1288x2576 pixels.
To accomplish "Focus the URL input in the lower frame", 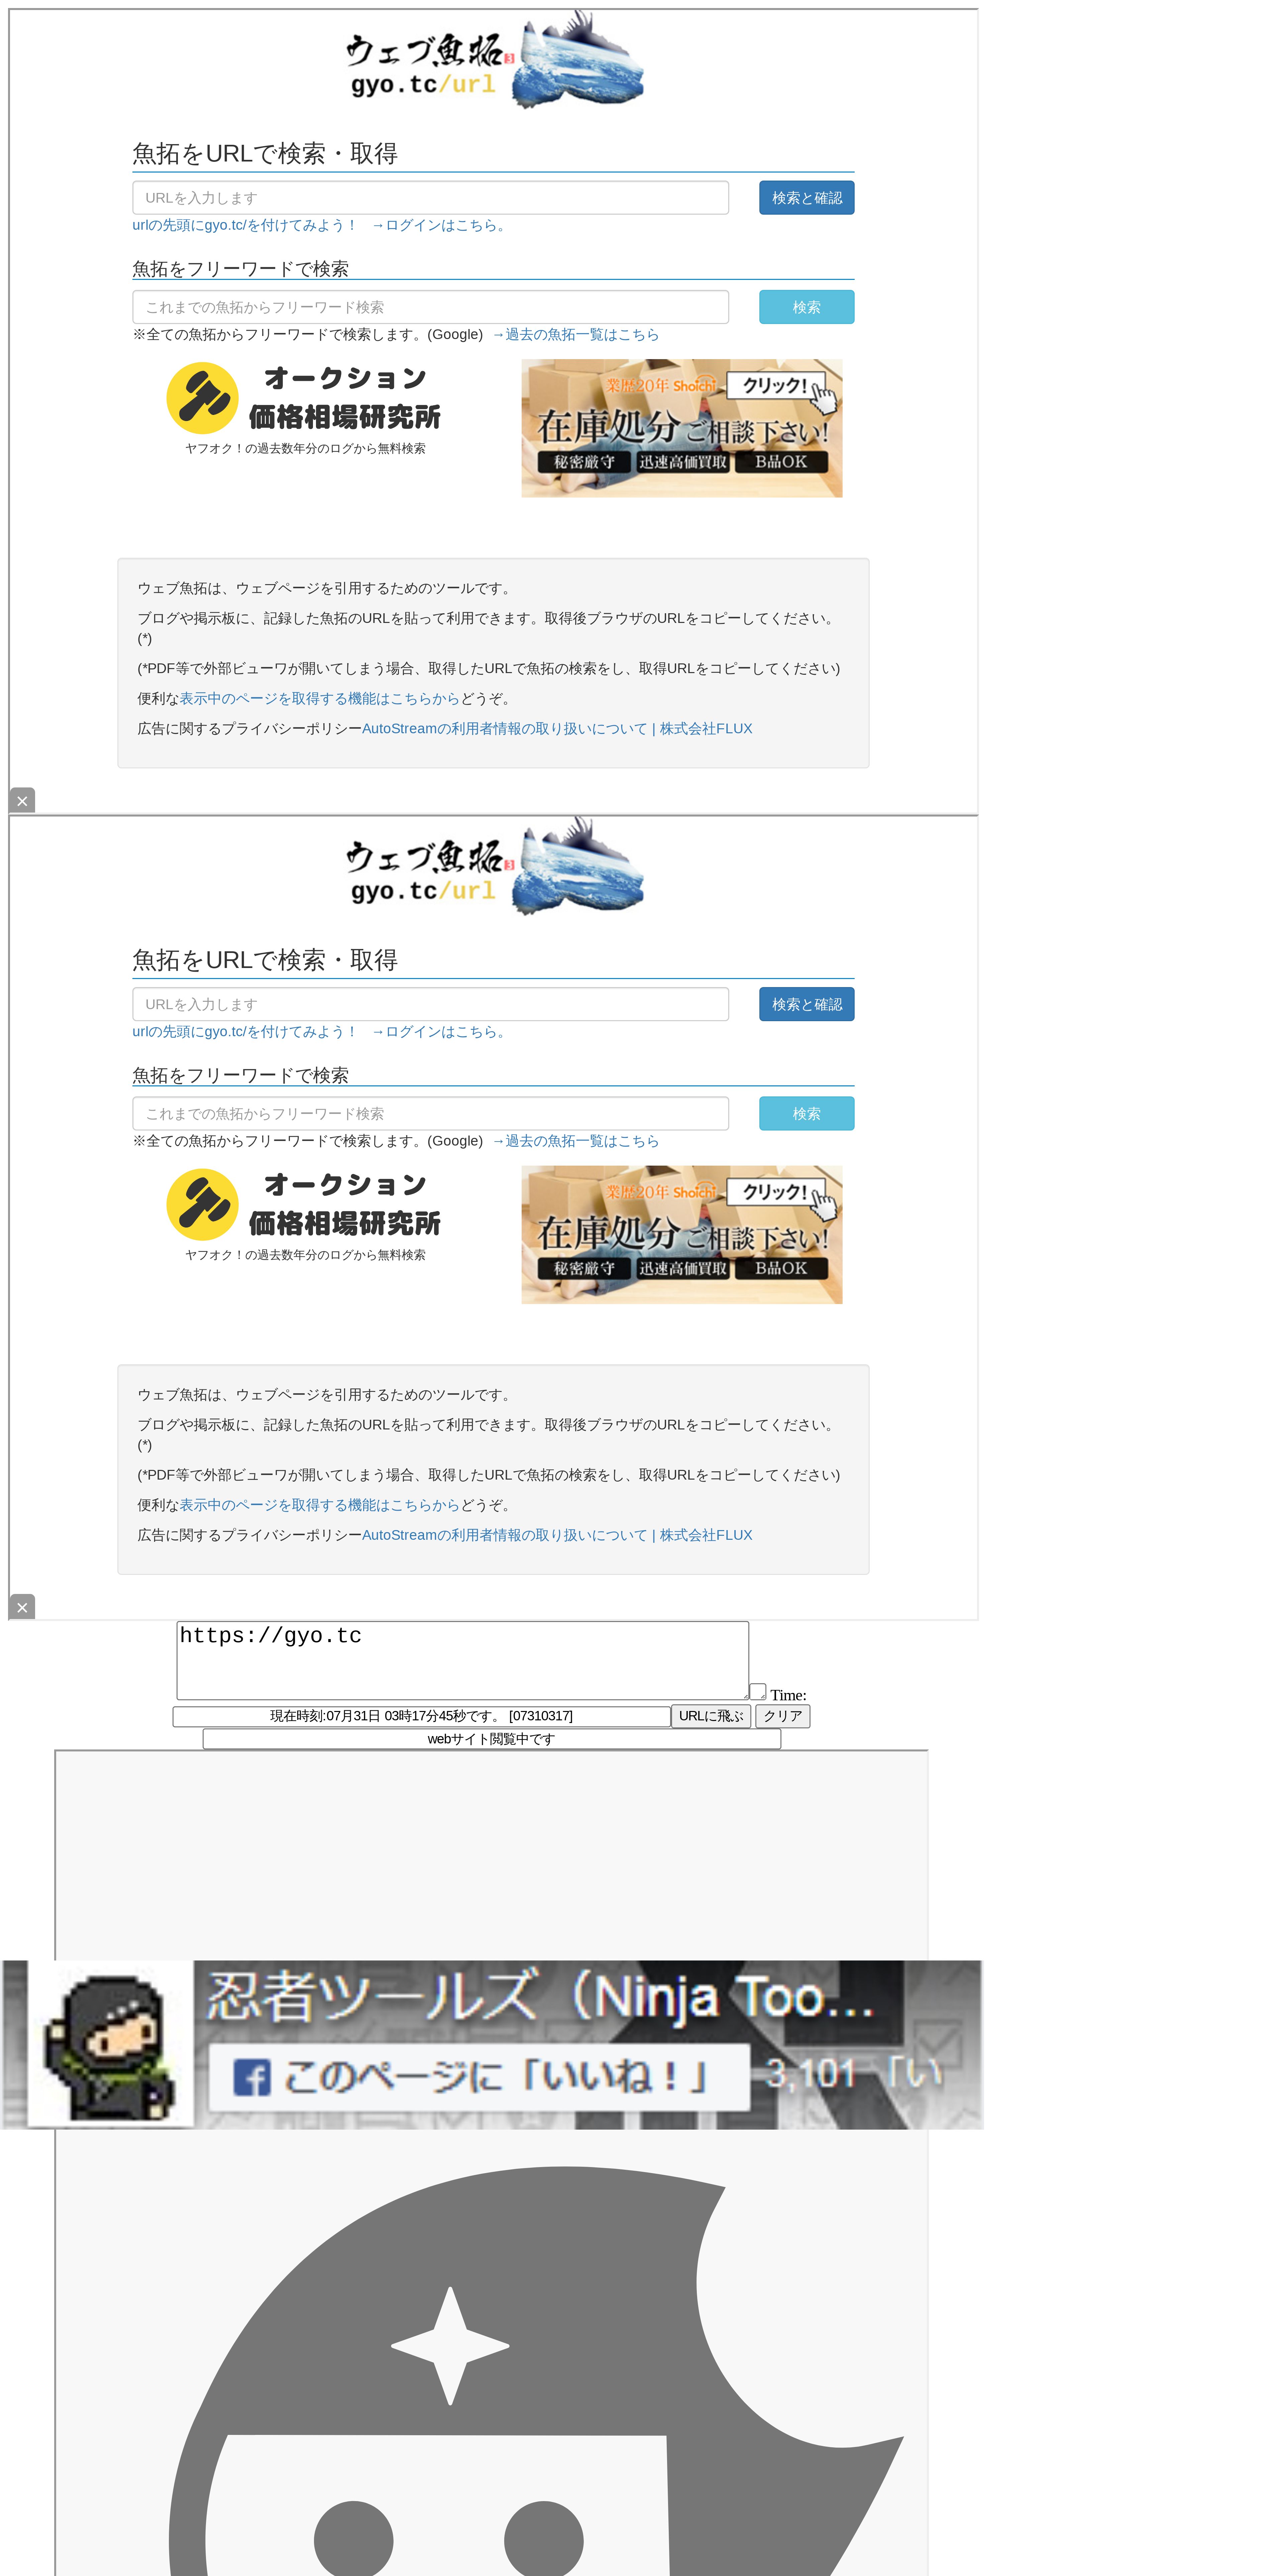I will pos(430,1004).
